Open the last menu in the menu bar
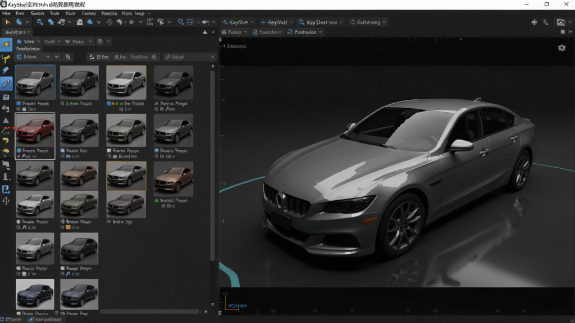575x323 pixels. click(x=139, y=13)
